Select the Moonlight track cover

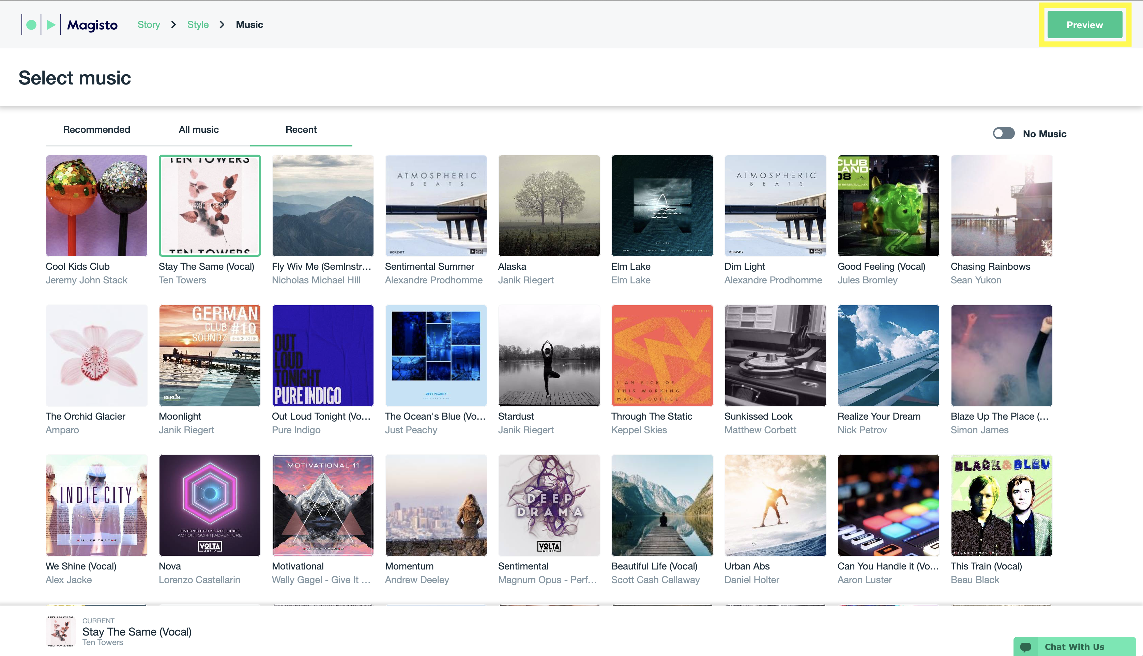(210, 356)
